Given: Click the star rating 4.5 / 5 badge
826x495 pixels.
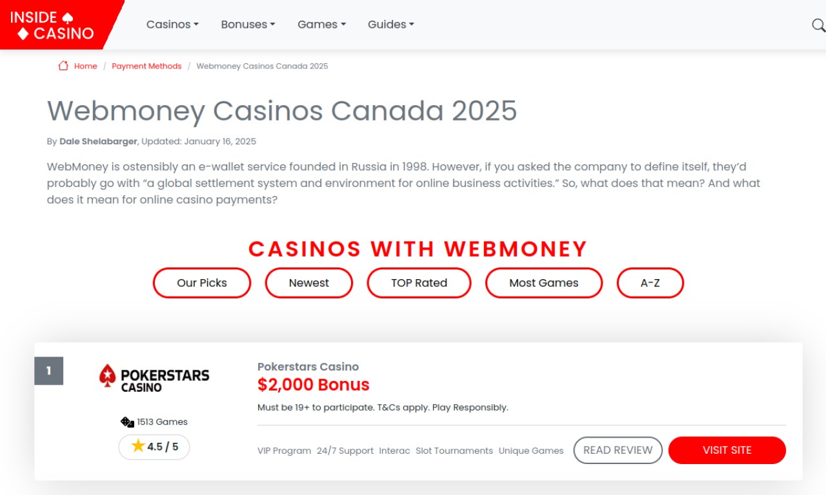Looking at the screenshot, I should coord(154,447).
